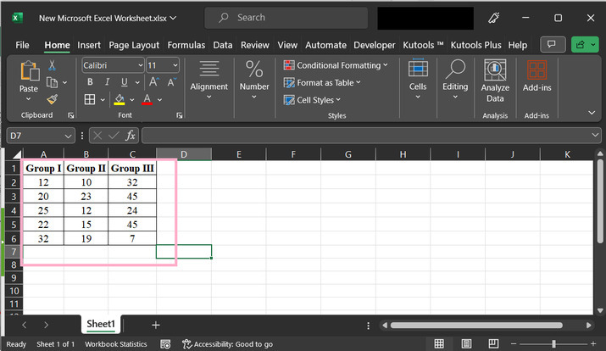Collapse the ribbon with chevron

[592, 113]
